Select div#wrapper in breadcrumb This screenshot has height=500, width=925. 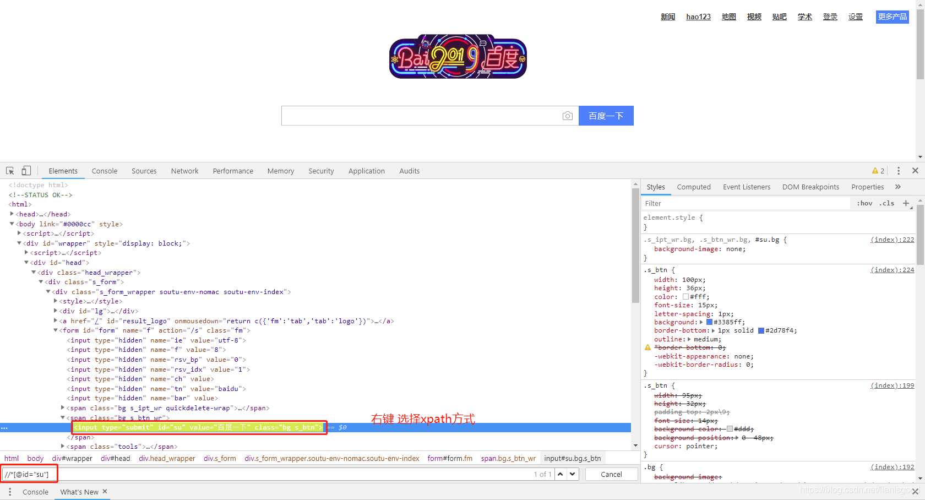click(x=72, y=458)
